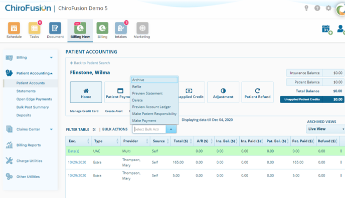Choose Delete from bulk actions list
This screenshot has width=345, height=198.
(154, 100)
